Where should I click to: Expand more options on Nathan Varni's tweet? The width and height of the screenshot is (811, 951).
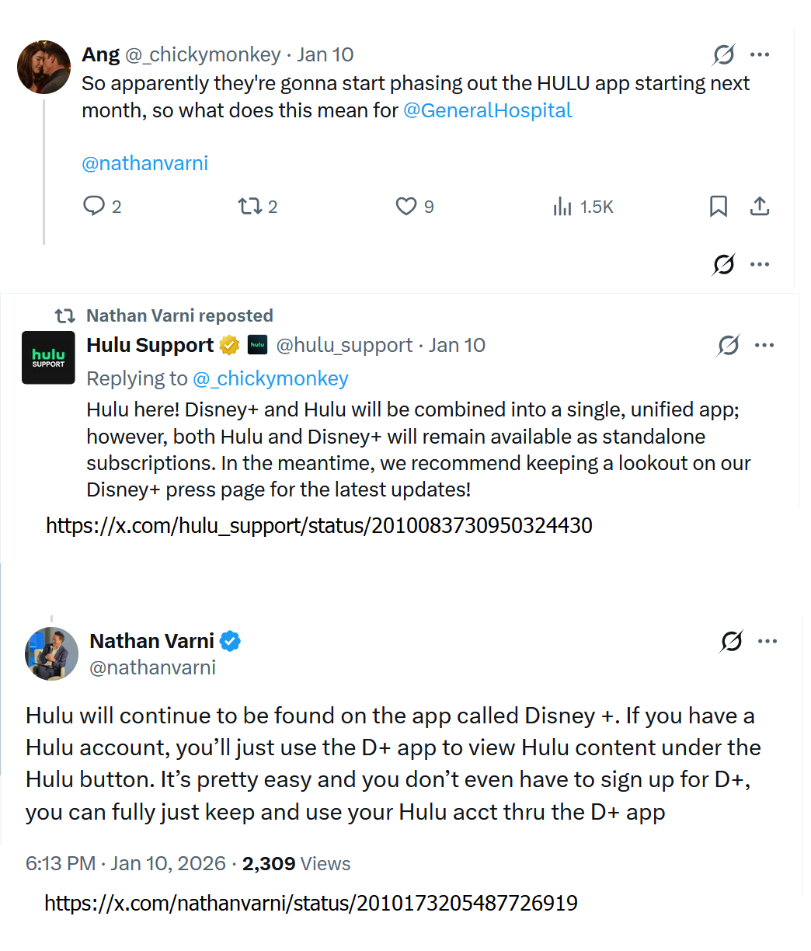(767, 641)
